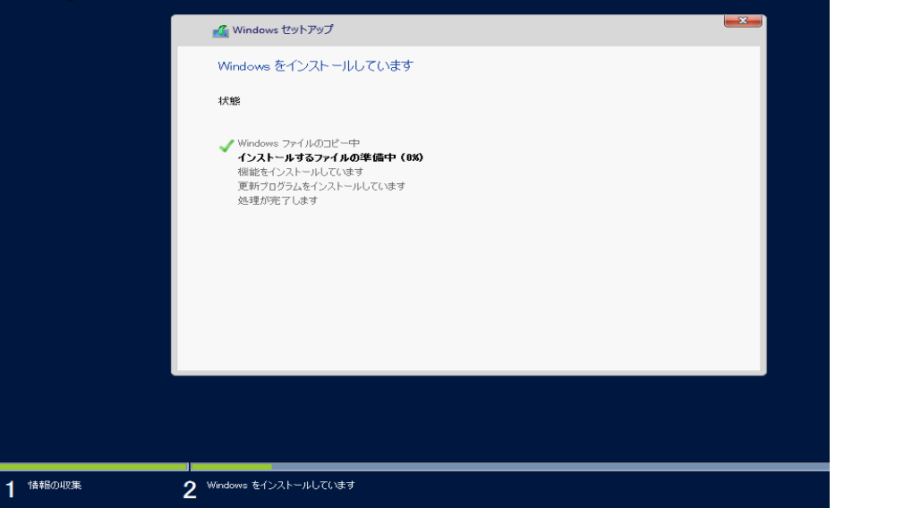Click the bold インストールするファイルの準備中 (0%) step
The height and width of the screenshot is (508, 921).
(330, 157)
